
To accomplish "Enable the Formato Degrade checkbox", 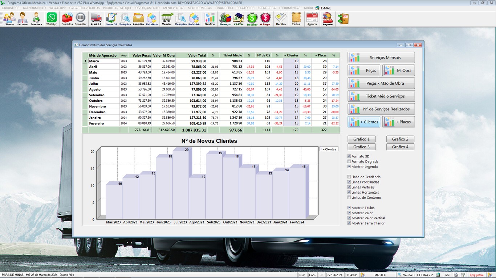I will (349, 162).
